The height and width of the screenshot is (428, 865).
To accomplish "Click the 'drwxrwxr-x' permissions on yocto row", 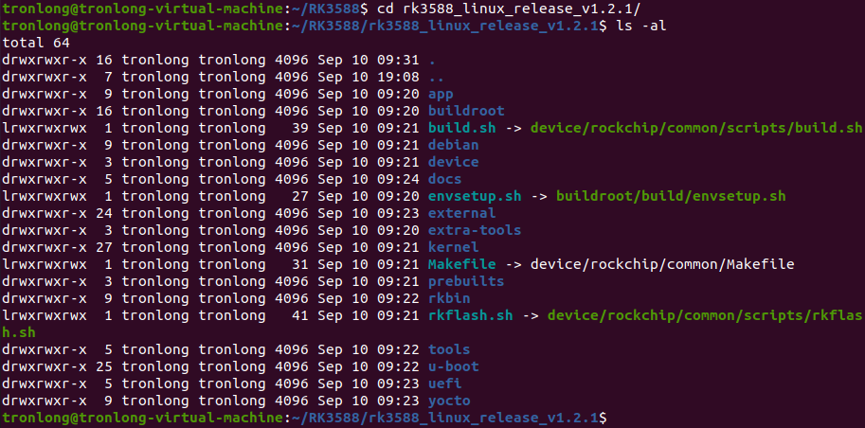I will (45, 401).
